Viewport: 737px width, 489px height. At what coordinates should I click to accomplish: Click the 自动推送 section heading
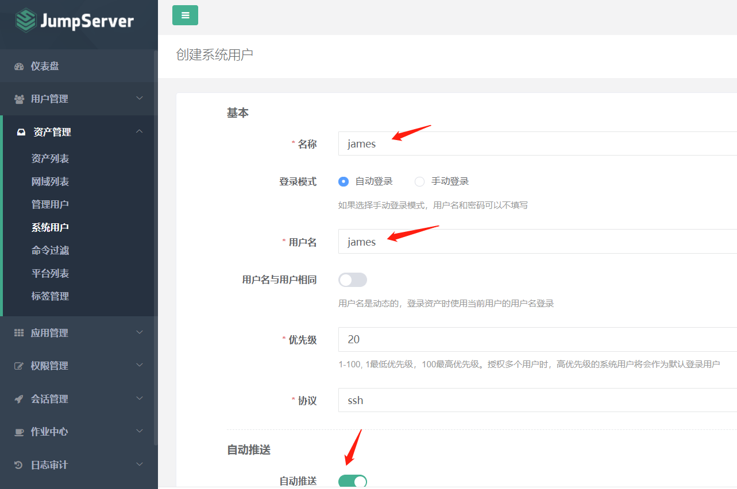(249, 450)
